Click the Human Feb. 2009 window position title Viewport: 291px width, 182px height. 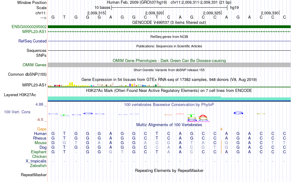(x=169, y=2)
